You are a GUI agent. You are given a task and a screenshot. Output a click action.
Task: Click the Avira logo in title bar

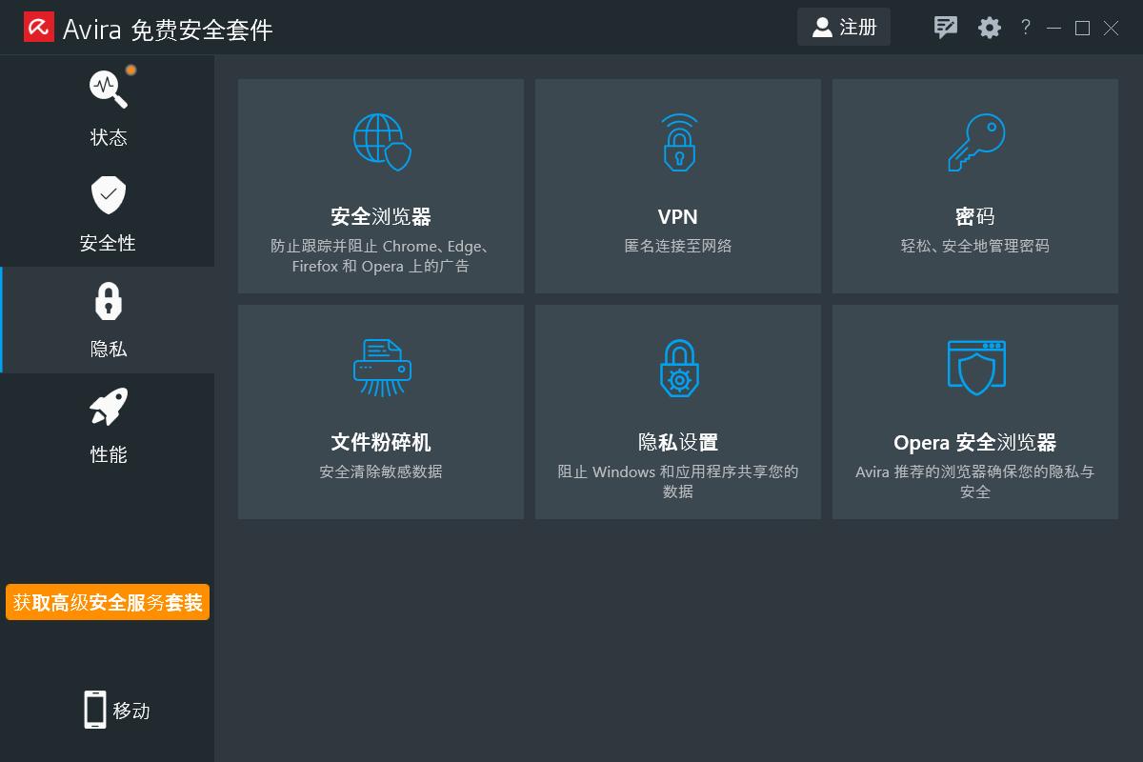pos(41,27)
